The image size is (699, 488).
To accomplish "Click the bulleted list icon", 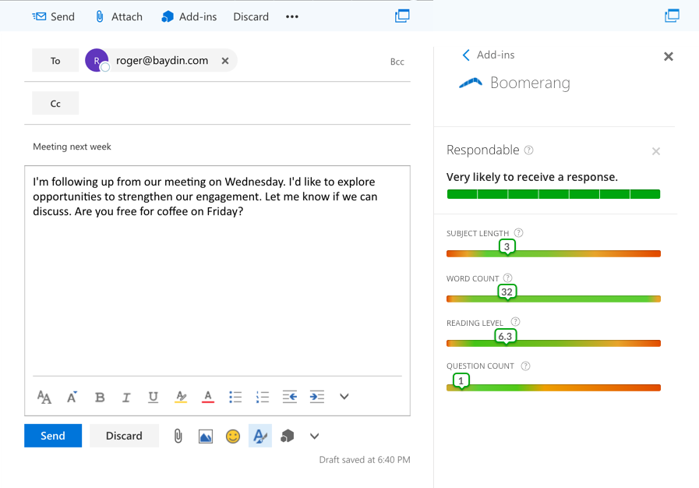I will coord(235,397).
